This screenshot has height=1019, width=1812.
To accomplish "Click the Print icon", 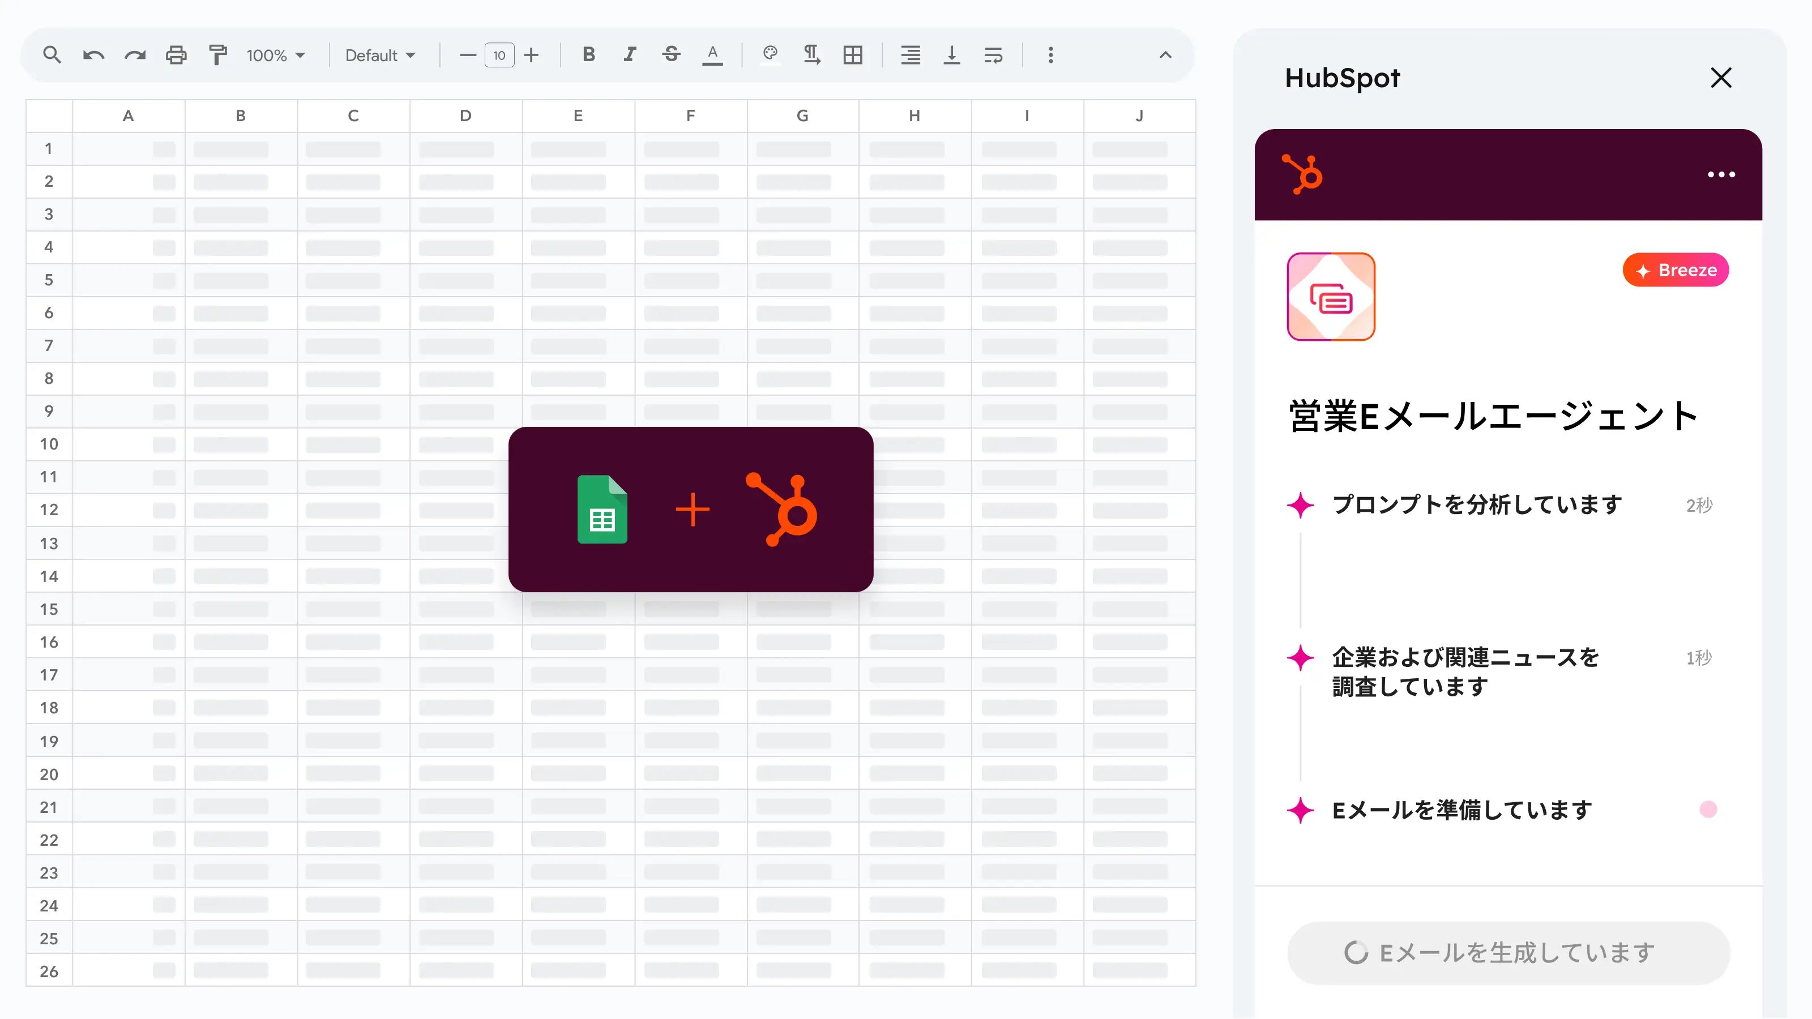I will click(x=176, y=55).
